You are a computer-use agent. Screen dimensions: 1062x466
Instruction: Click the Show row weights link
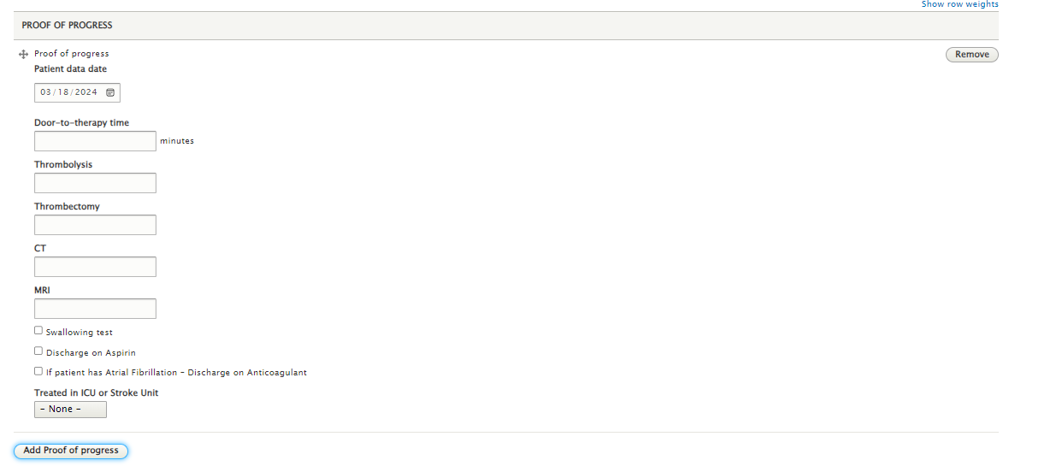[x=959, y=4]
